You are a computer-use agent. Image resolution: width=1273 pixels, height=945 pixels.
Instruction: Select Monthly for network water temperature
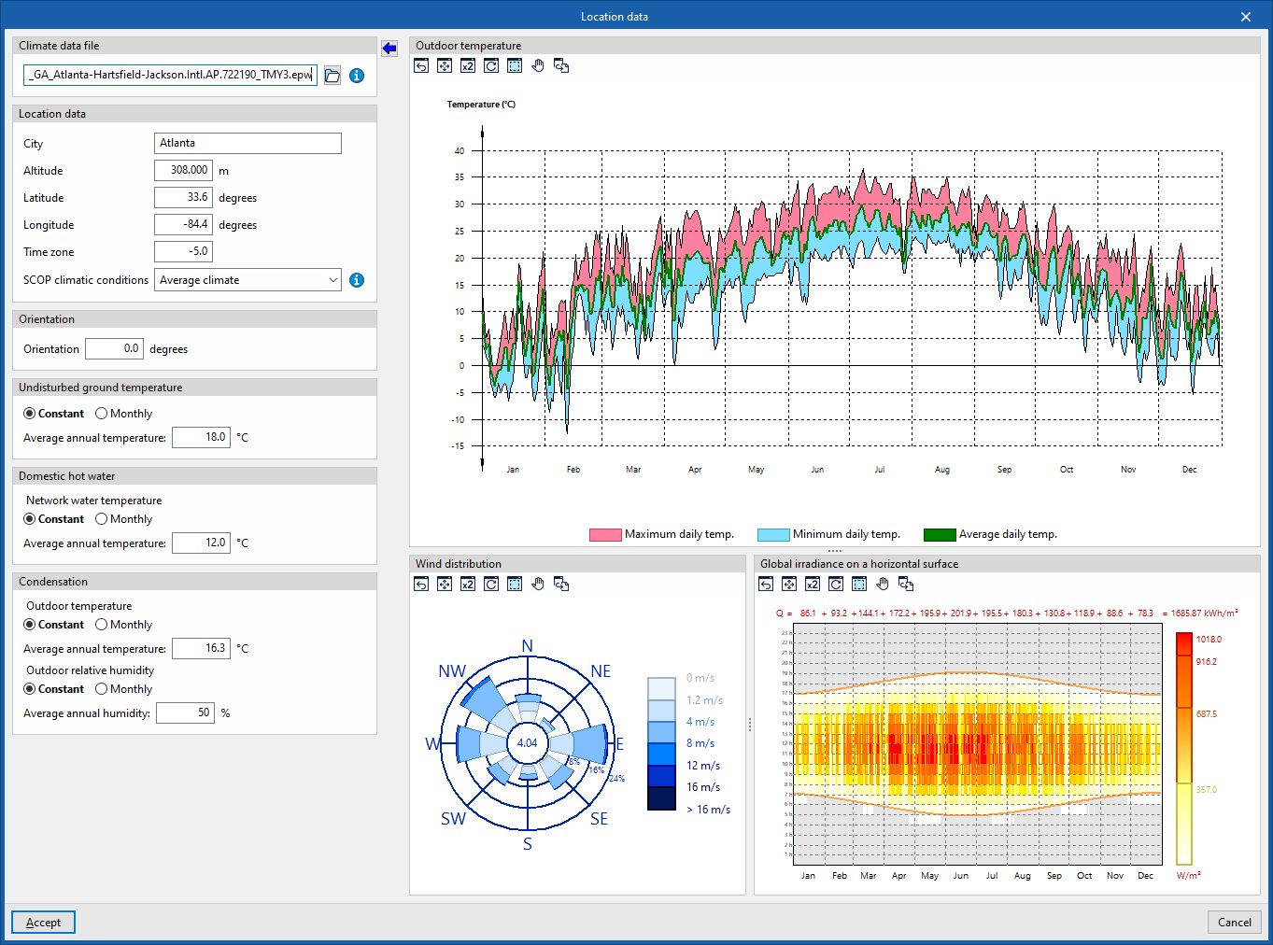tap(123, 519)
